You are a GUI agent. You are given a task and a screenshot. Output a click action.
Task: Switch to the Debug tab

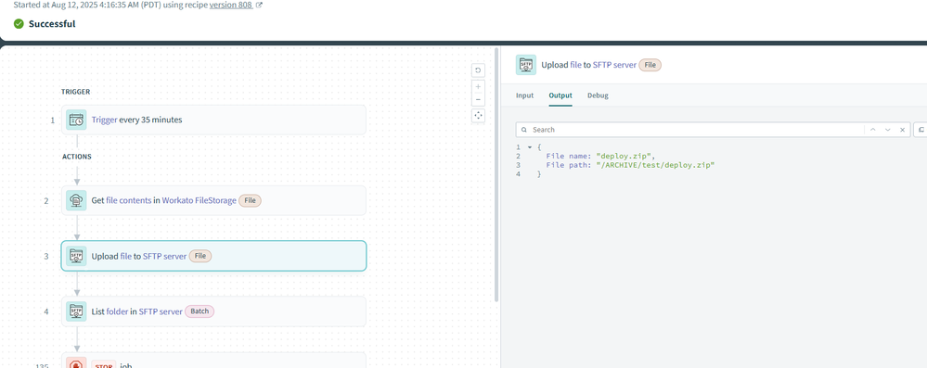[x=598, y=95]
